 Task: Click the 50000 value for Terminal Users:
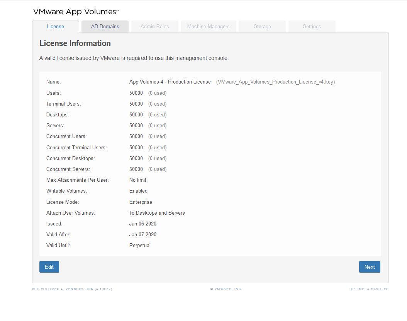point(136,104)
